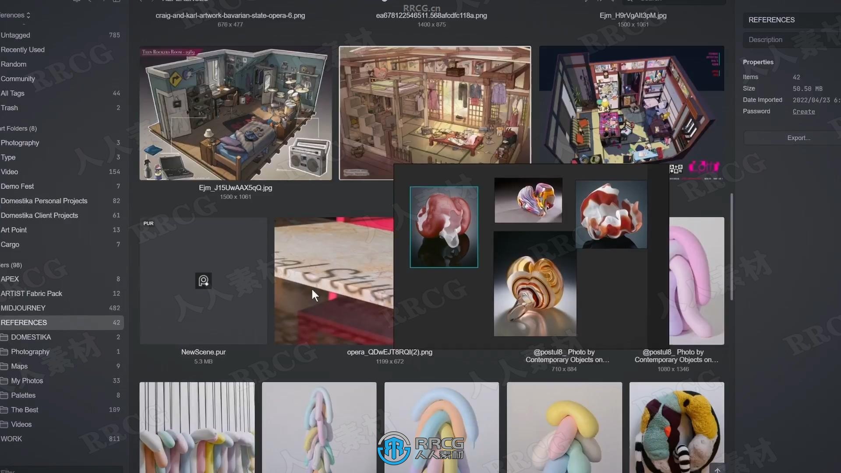
Task: Select Domestika Client Projects
Action: (x=61, y=215)
